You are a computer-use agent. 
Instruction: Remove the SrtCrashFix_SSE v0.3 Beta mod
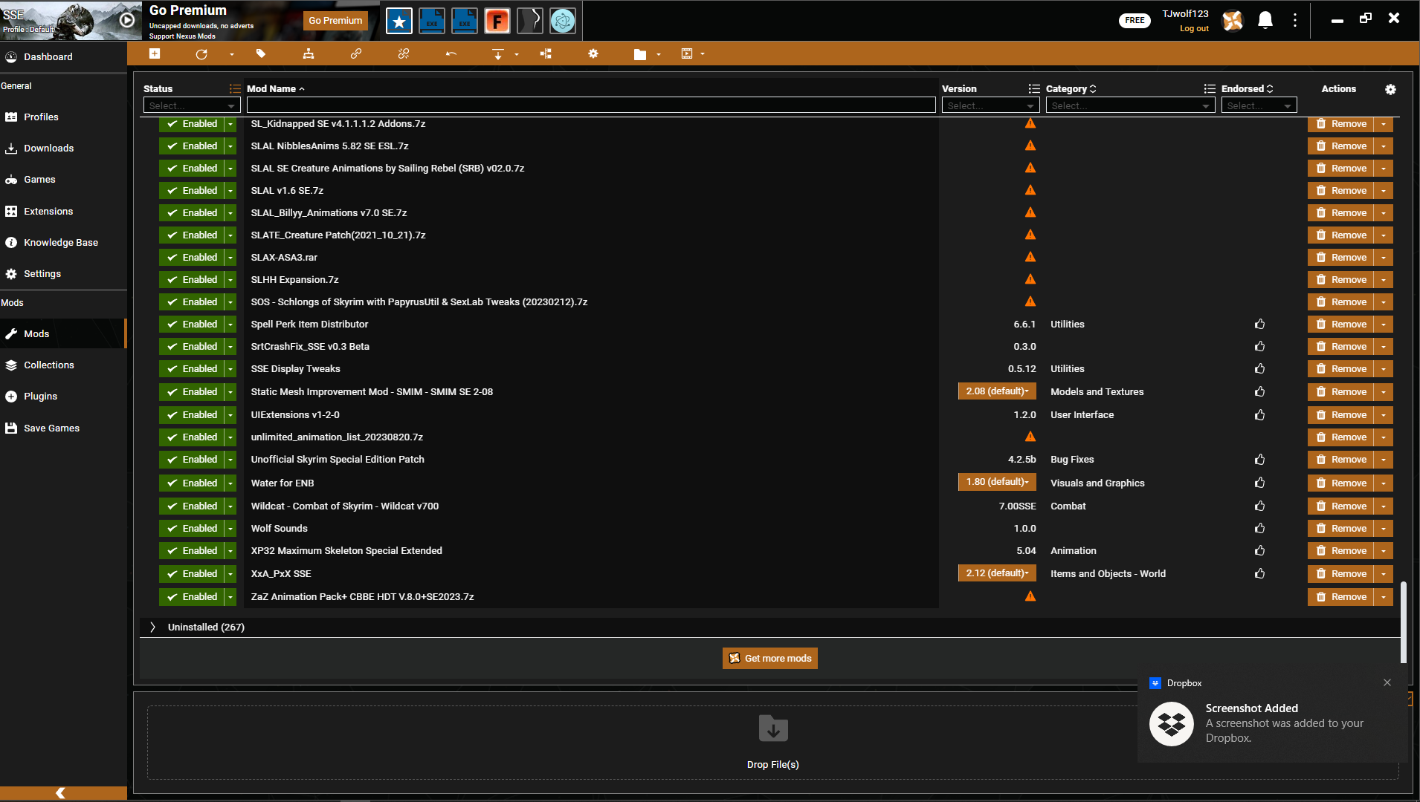pyautogui.click(x=1341, y=347)
